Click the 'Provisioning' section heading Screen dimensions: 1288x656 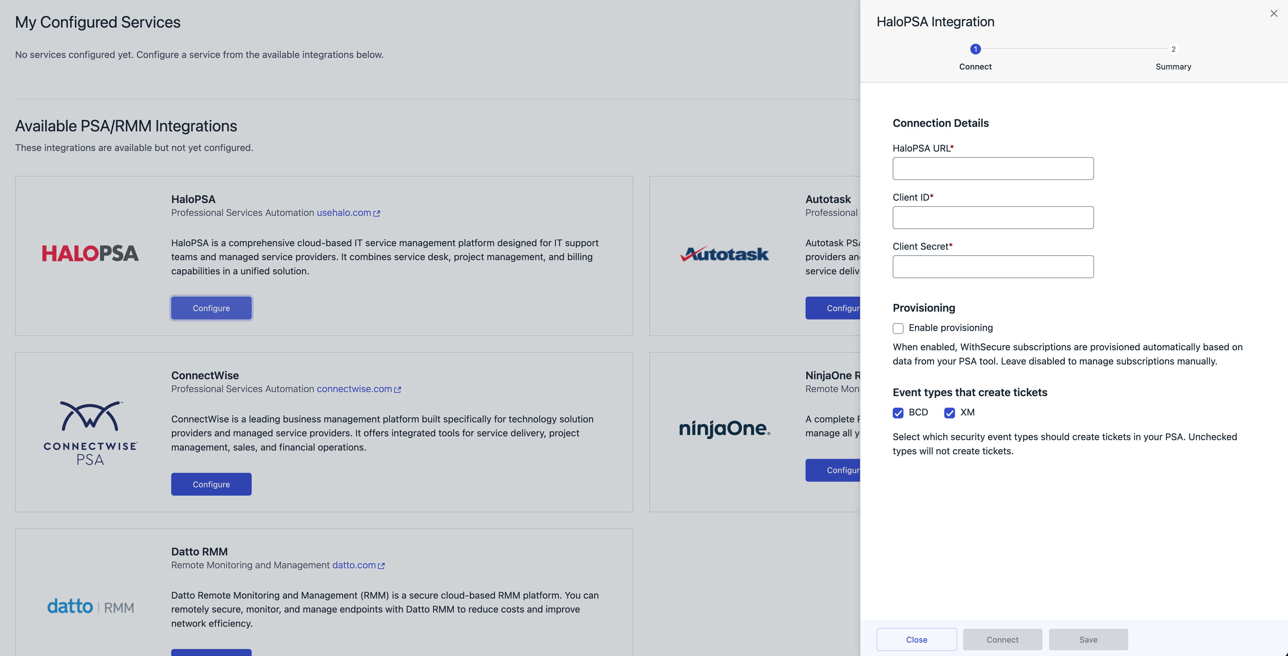(924, 308)
